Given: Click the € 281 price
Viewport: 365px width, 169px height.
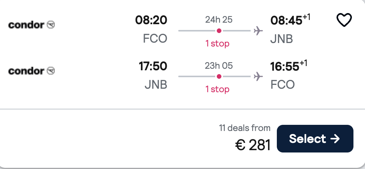Looking at the screenshot, I should 253,145.
